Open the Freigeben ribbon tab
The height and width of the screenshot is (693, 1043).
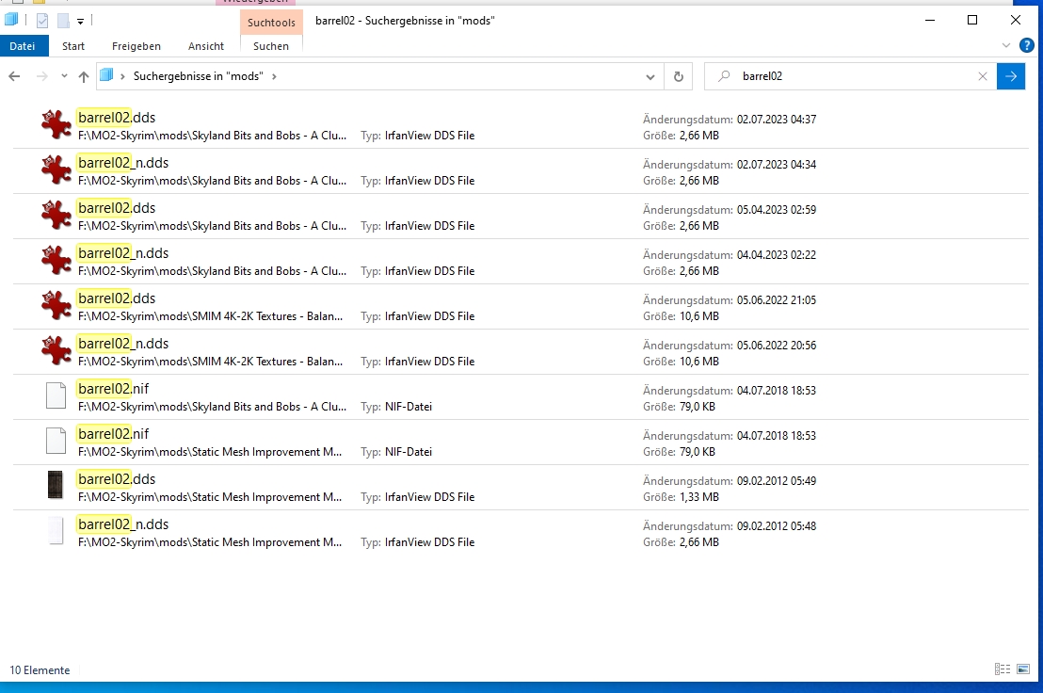[x=136, y=46]
